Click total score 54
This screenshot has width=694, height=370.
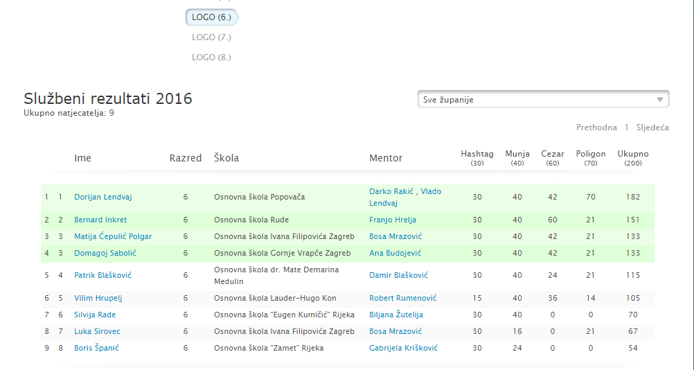tap(633, 348)
